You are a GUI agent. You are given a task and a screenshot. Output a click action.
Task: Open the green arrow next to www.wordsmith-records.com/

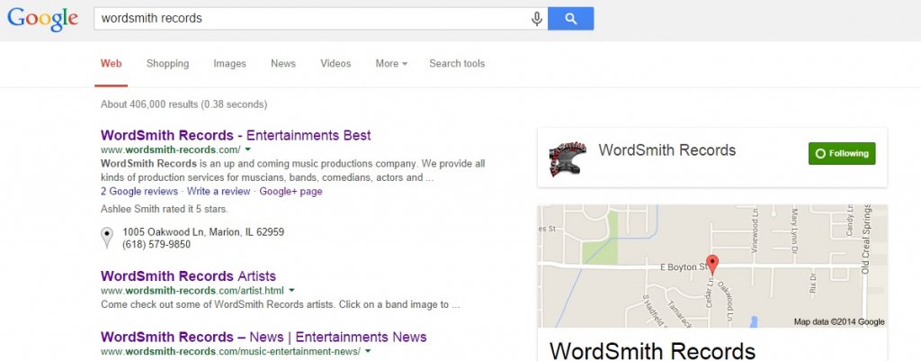tap(248, 149)
